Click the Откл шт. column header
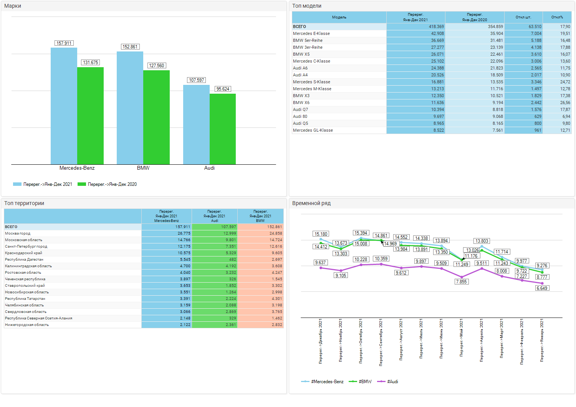Viewport: 576px width, 407px height. tap(523, 17)
